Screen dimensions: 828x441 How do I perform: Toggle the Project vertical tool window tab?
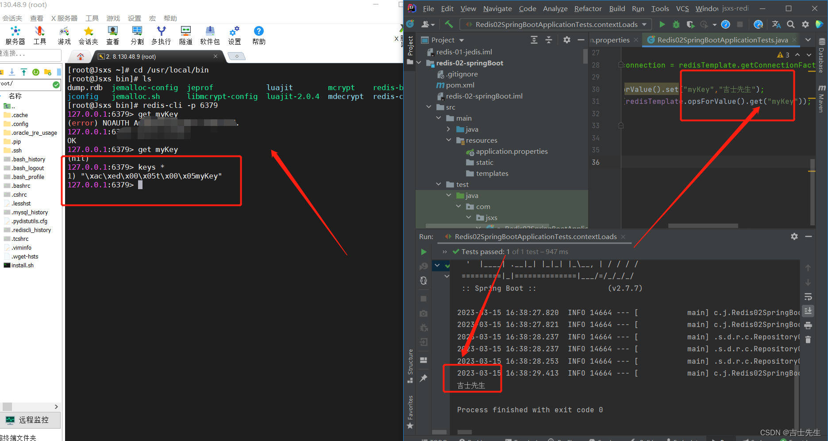click(x=410, y=49)
